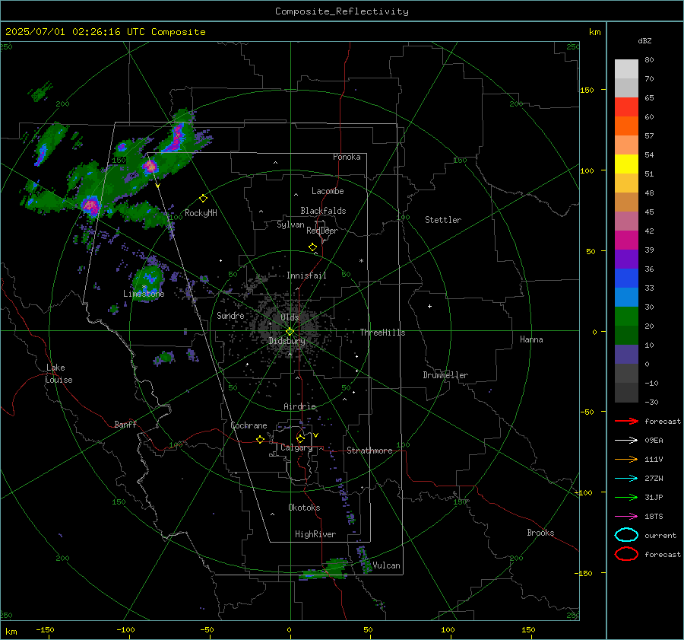Click the white 09EA arrow in legend
The height and width of the screenshot is (640, 684).
[x=627, y=440]
